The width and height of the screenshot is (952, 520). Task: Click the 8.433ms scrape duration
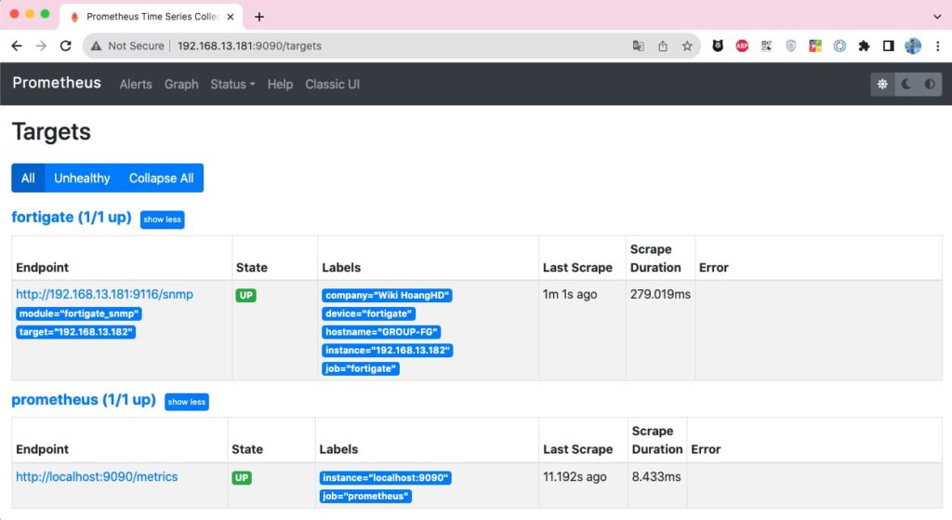[x=656, y=477]
